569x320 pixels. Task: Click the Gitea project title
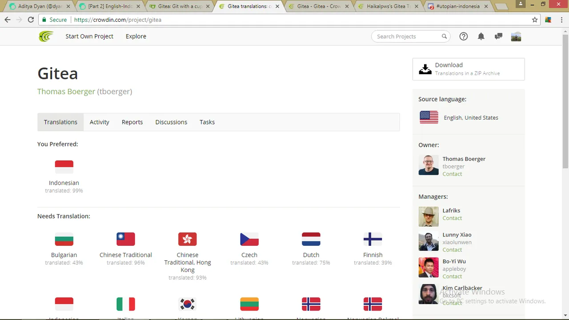coord(58,73)
